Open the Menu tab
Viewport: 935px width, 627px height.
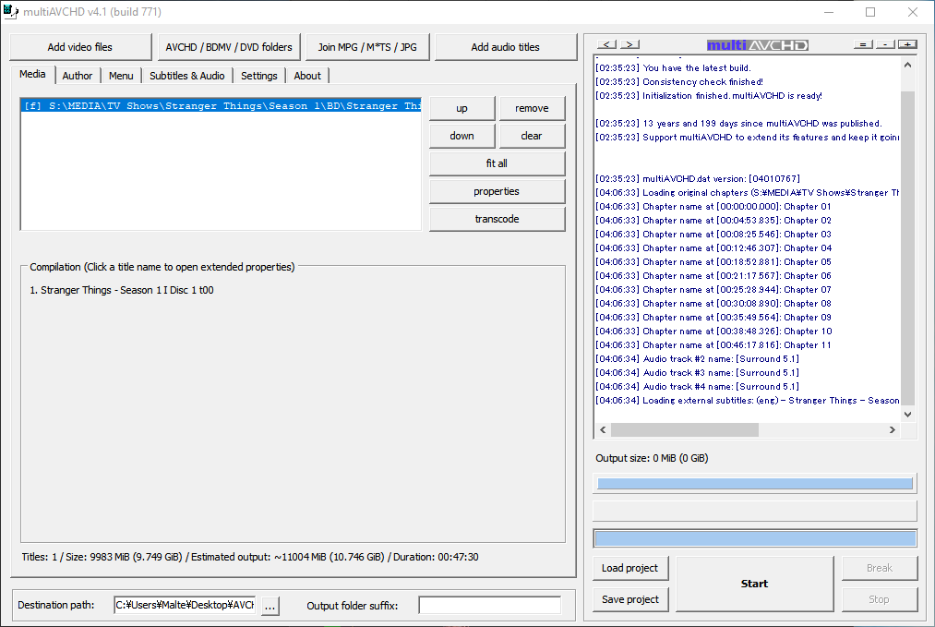click(x=121, y=76)
